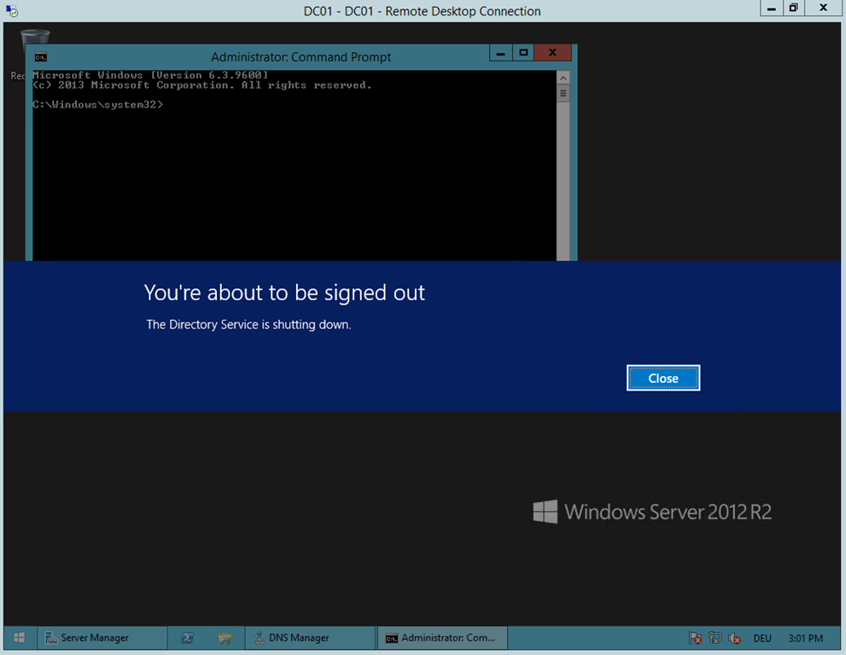Screen dimensions: 846x655
Task: Switch to DNS Manager taskbar item
Action: click(310, 638)
